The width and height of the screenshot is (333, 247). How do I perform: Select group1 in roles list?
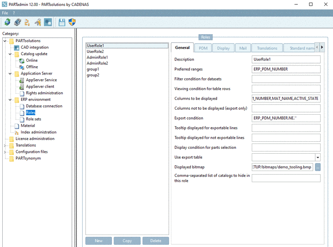point(127,69)
